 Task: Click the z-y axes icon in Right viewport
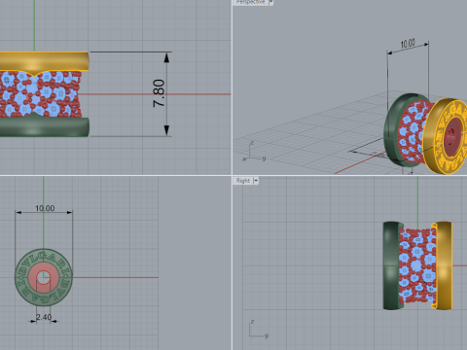[259, 330]
